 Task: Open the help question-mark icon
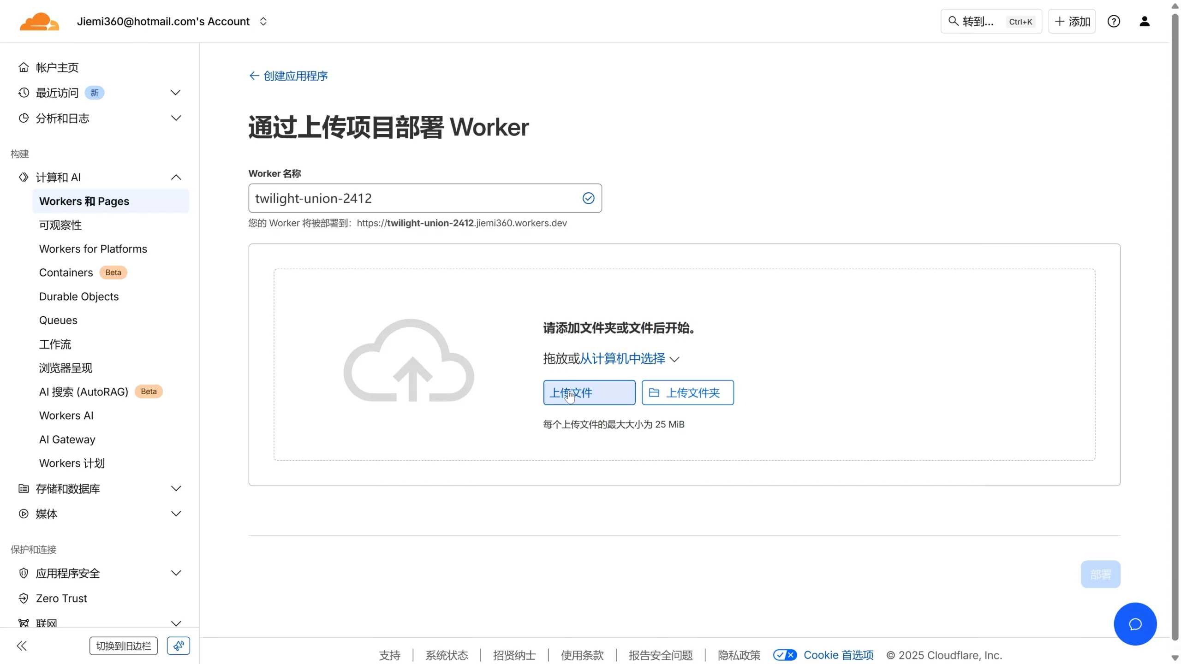1115,21
